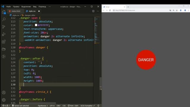Image resolution: width=190 pixels, height=107 pixels.
Task: Click the translate icon in browser address bar
Action: [170, 10]
